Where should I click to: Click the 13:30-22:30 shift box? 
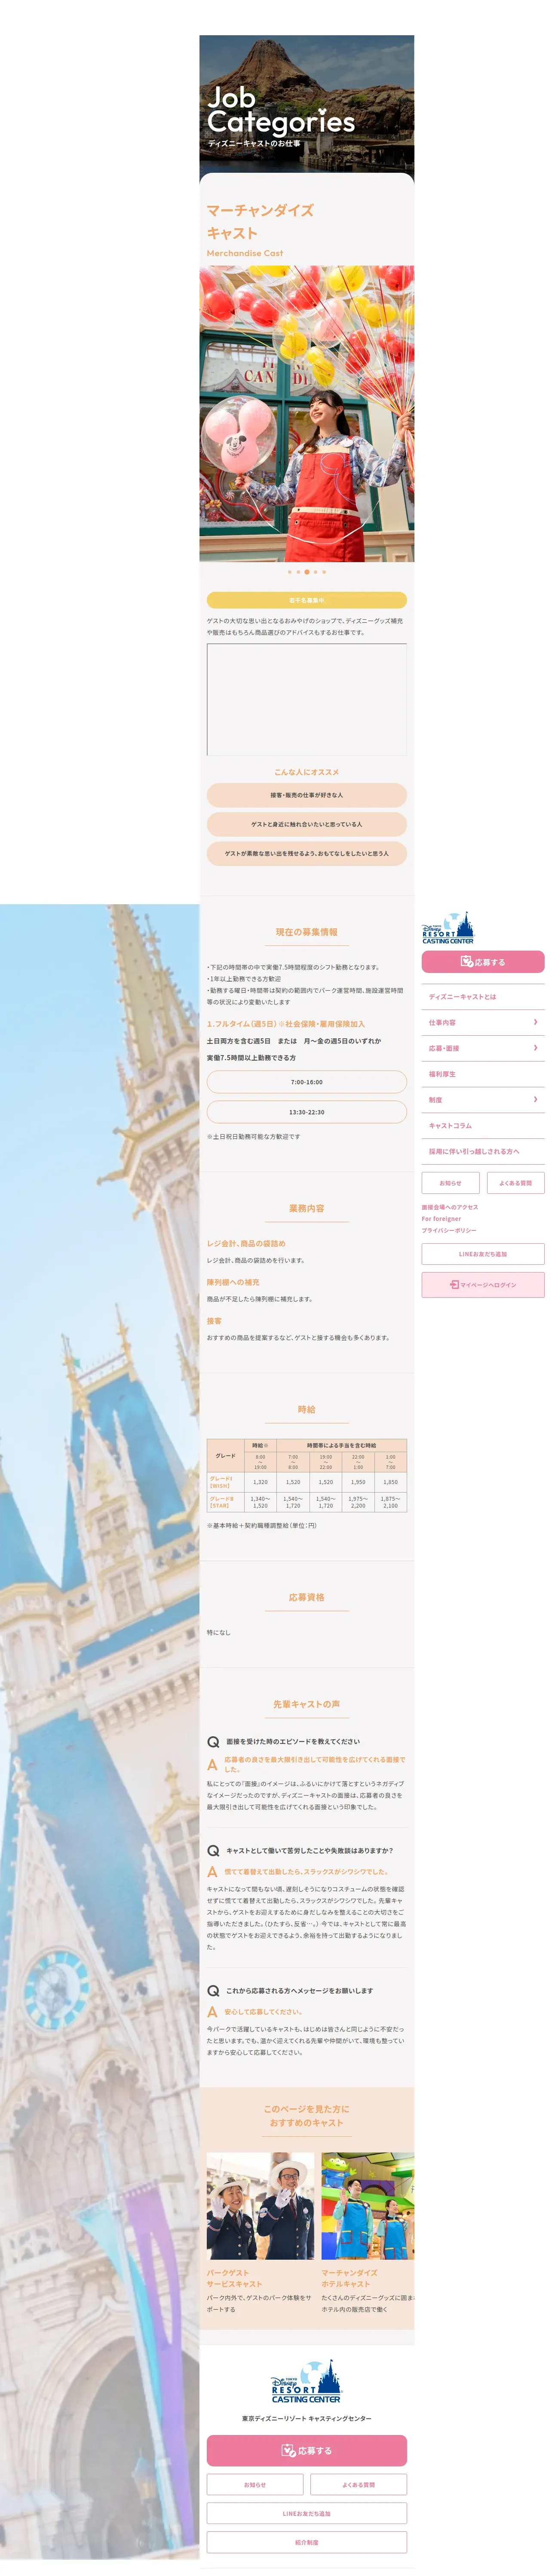pyautogui.click(x=306, y=1112)
